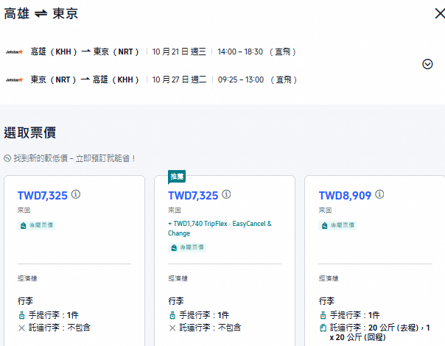Open info icon beside recommended TWD7,325 fare
This screenshot has width=445, height=346.
coord(226,194)
